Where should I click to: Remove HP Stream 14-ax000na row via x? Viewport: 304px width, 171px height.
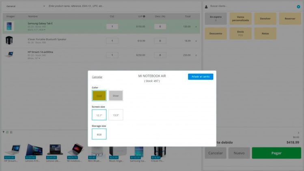[x=196, y=55]
